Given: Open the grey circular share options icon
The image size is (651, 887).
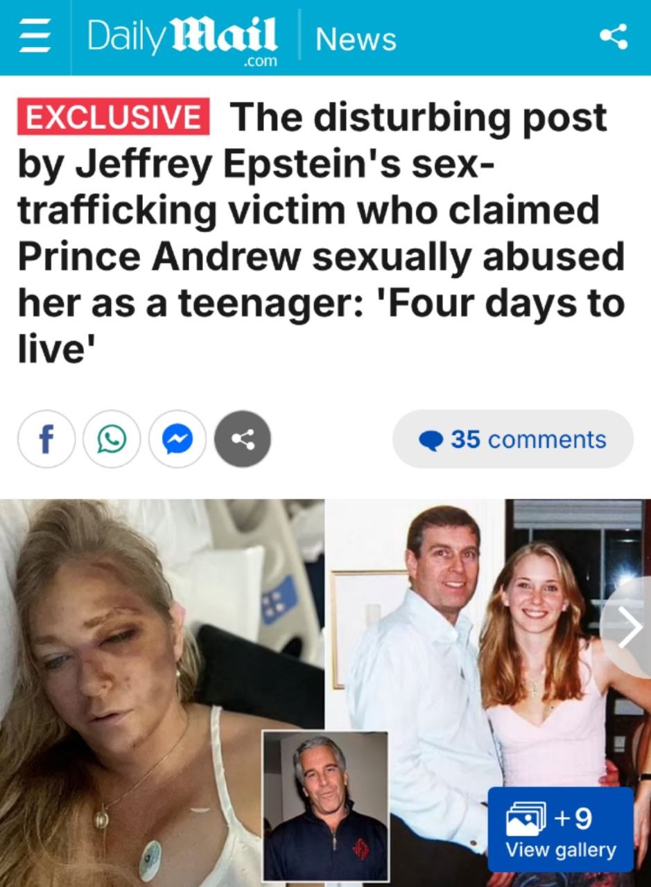Looking at the screenshot, I should pyautogui.click(x=242, y=439).
